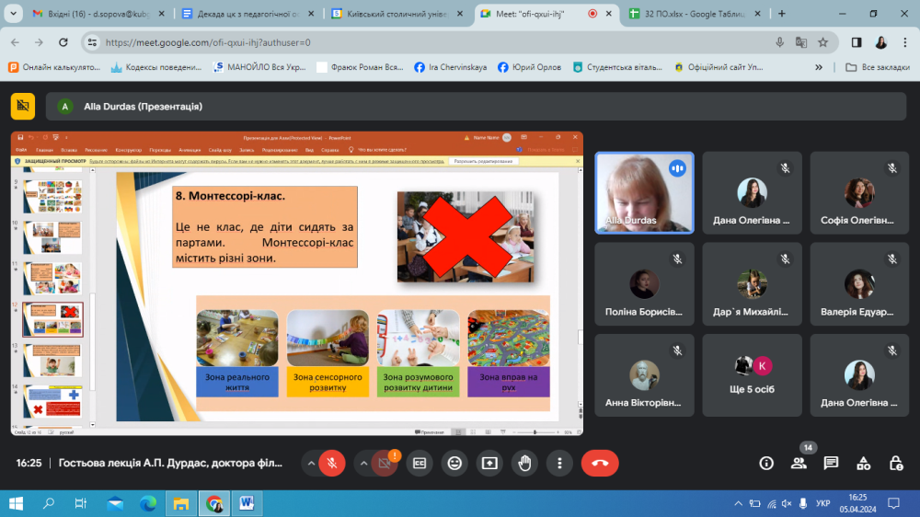Toggle closed captions in Meet
The height and width of the screenshot is (517, 920).
(420, 463)
